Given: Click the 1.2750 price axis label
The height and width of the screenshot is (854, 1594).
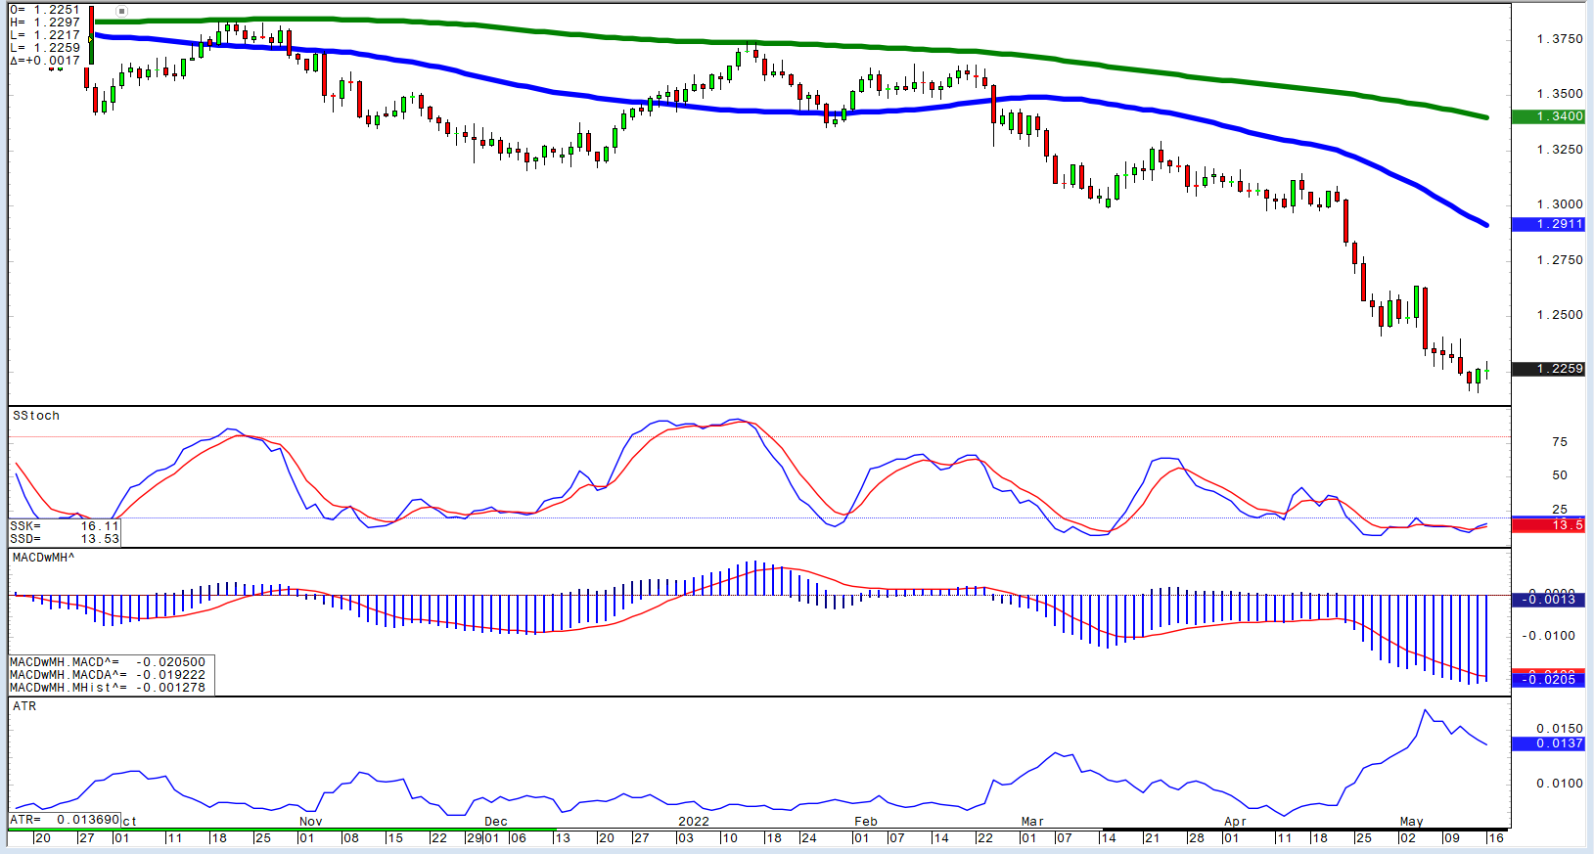Looking at the screenshot, I should [1560, 260].
